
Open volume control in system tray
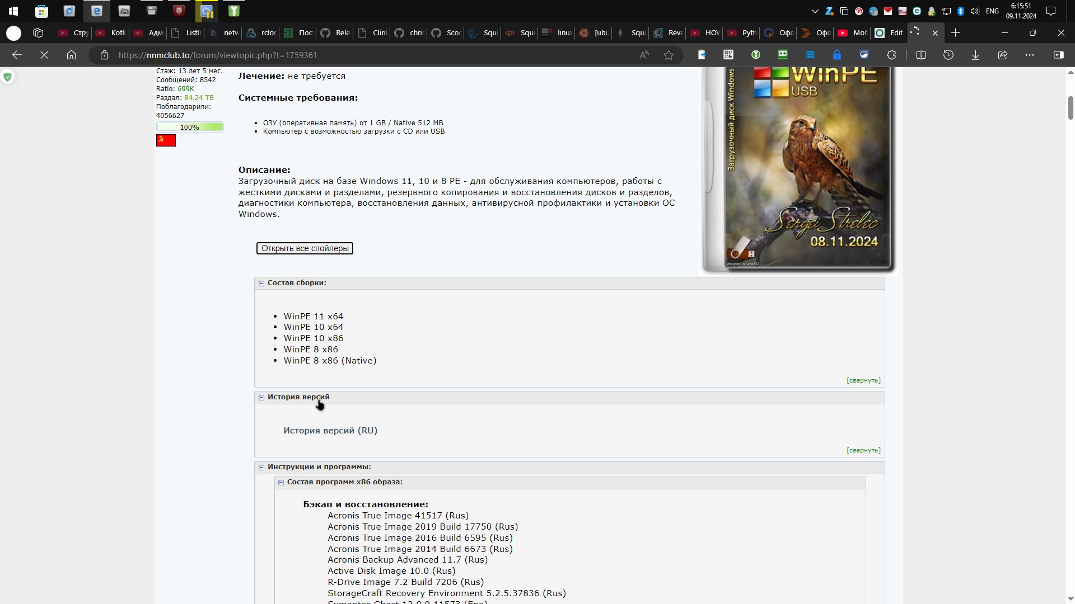(x=975, y=11)
